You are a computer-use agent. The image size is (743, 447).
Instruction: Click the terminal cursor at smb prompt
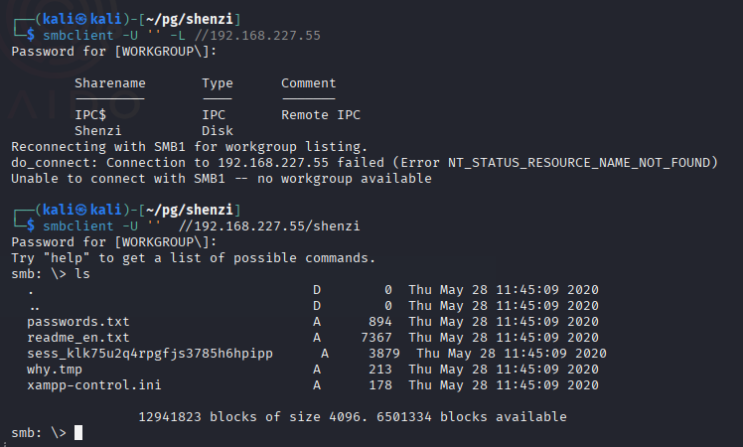coord(78,432)
